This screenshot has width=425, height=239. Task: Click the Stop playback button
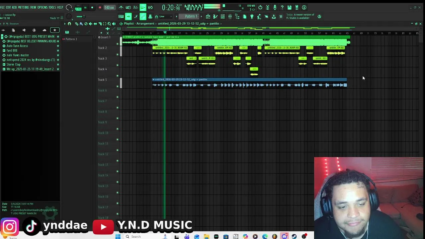[x=92, y=7]
